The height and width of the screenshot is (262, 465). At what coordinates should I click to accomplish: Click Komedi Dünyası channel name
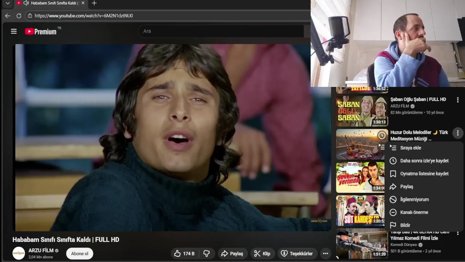[x=404, y=245]
